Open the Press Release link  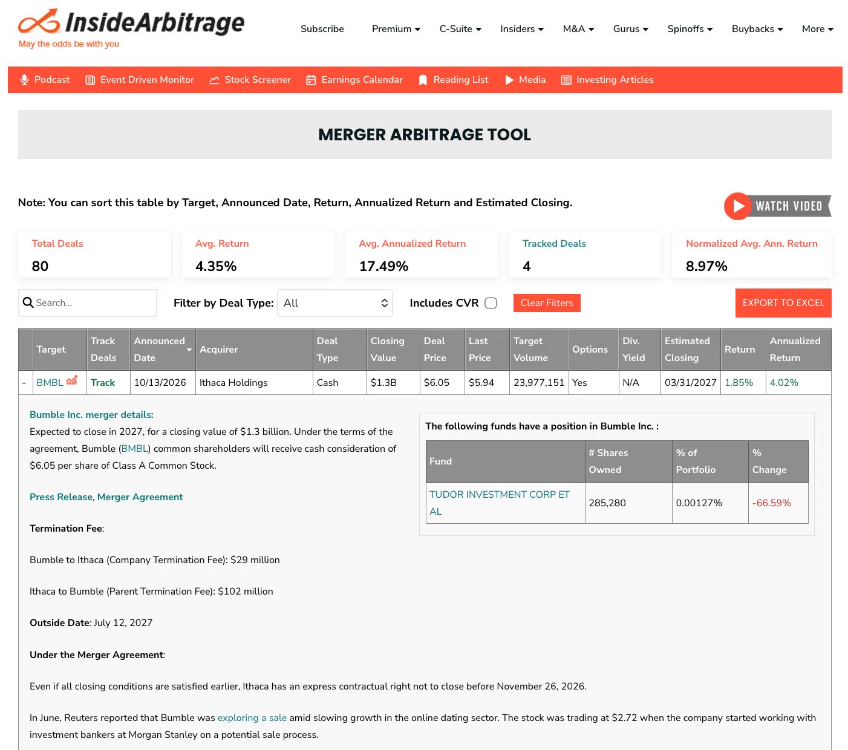[x=61, y=497]
